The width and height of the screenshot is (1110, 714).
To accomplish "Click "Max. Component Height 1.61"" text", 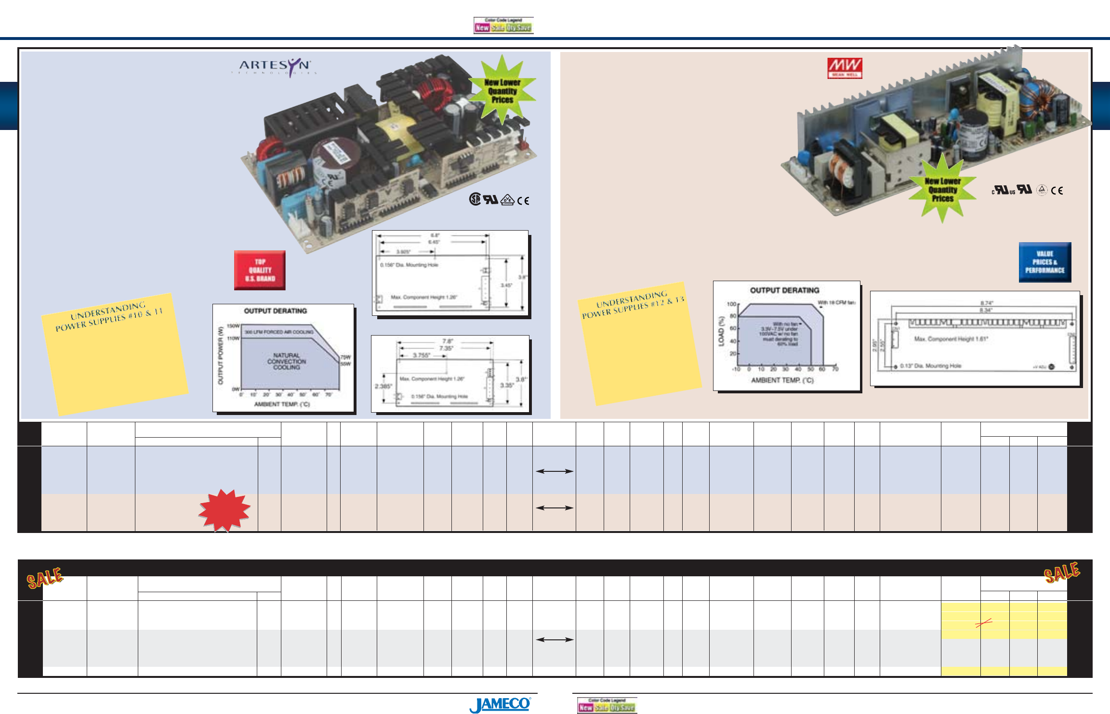I will pos(951,339).
